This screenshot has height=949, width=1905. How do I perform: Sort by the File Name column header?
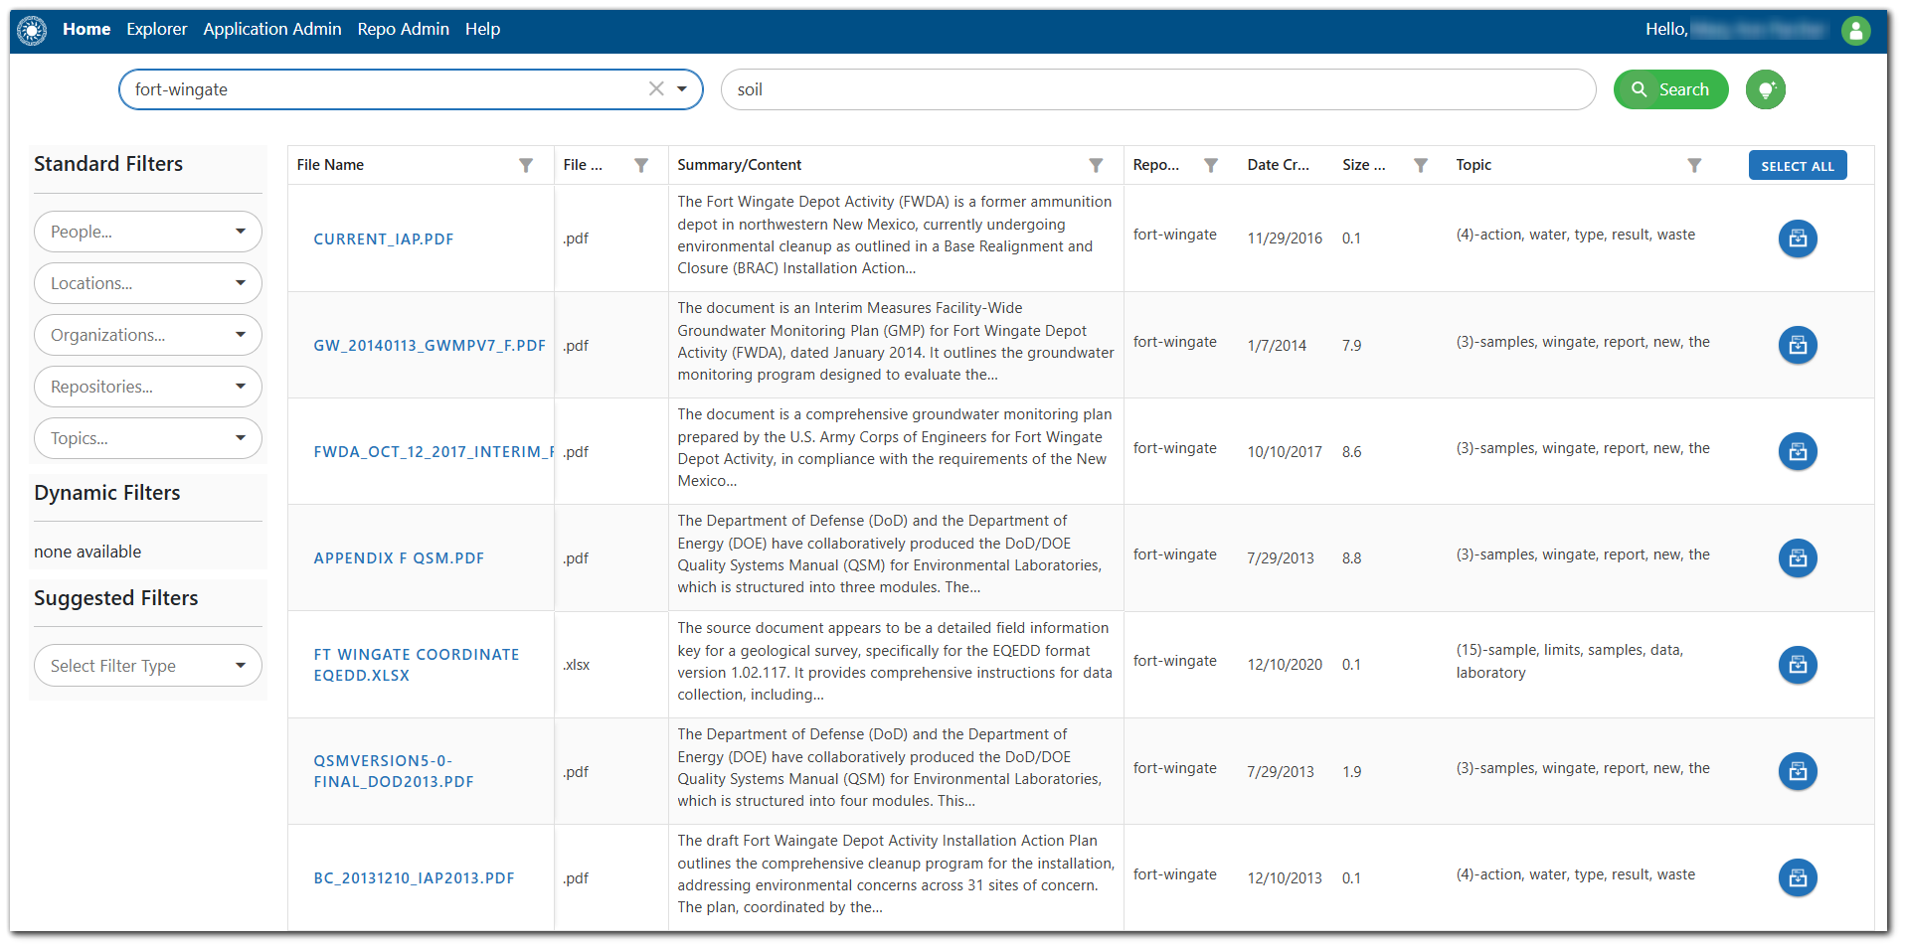pyautogui.click(x=330, y=165)
